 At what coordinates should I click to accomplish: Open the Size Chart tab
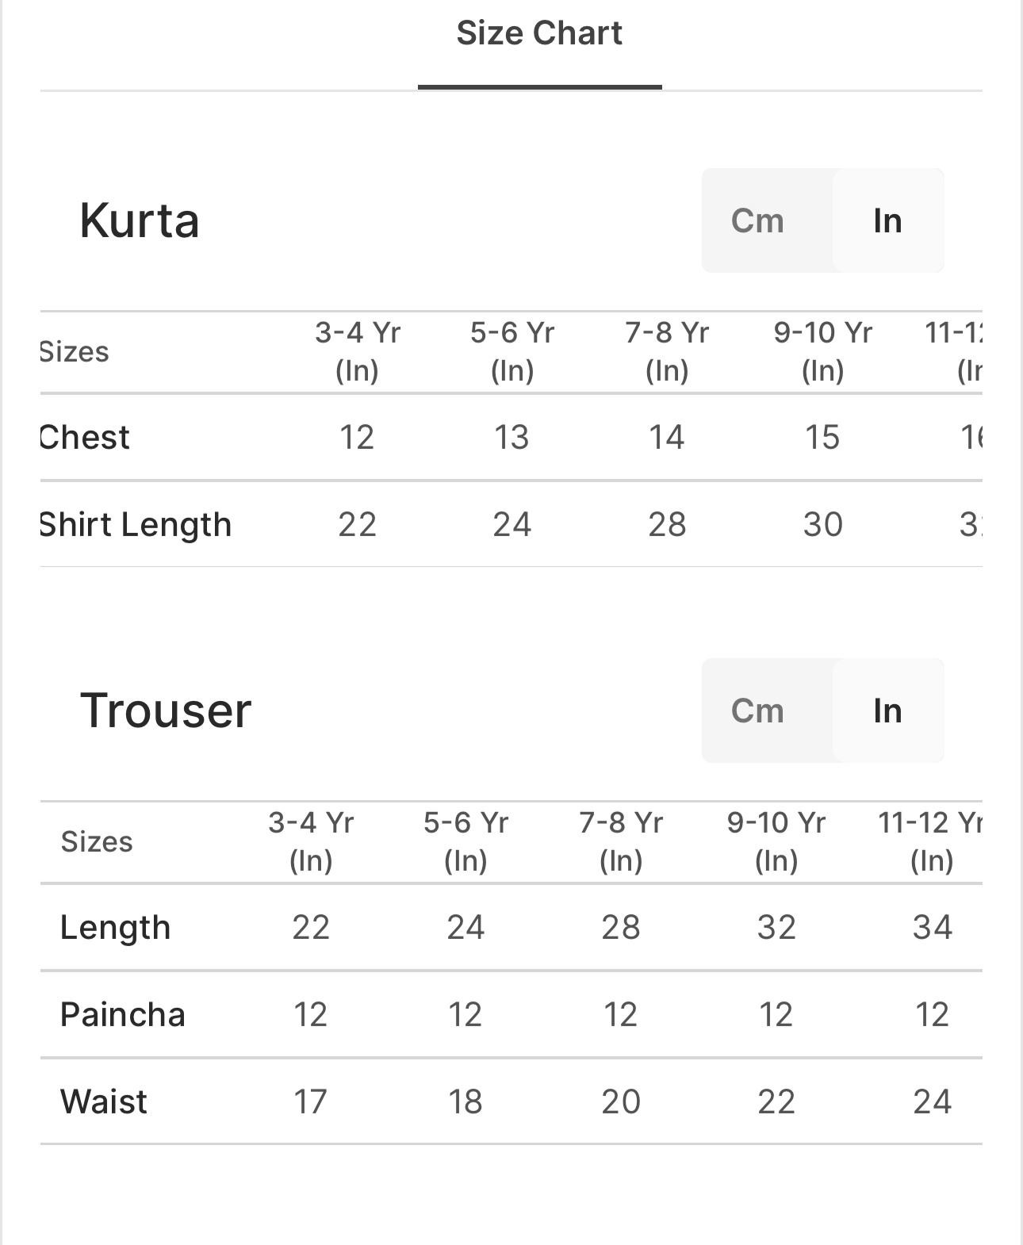[539, 34]
